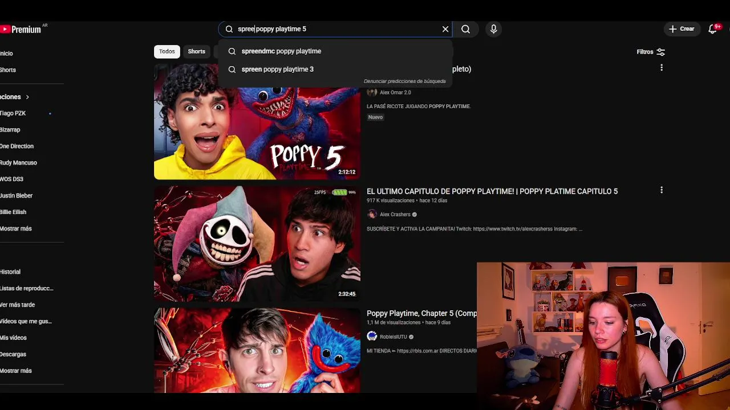The width and height of the screenshot is (730, 410).
Task: Open the notifications bell
Action: coord(713,29)
